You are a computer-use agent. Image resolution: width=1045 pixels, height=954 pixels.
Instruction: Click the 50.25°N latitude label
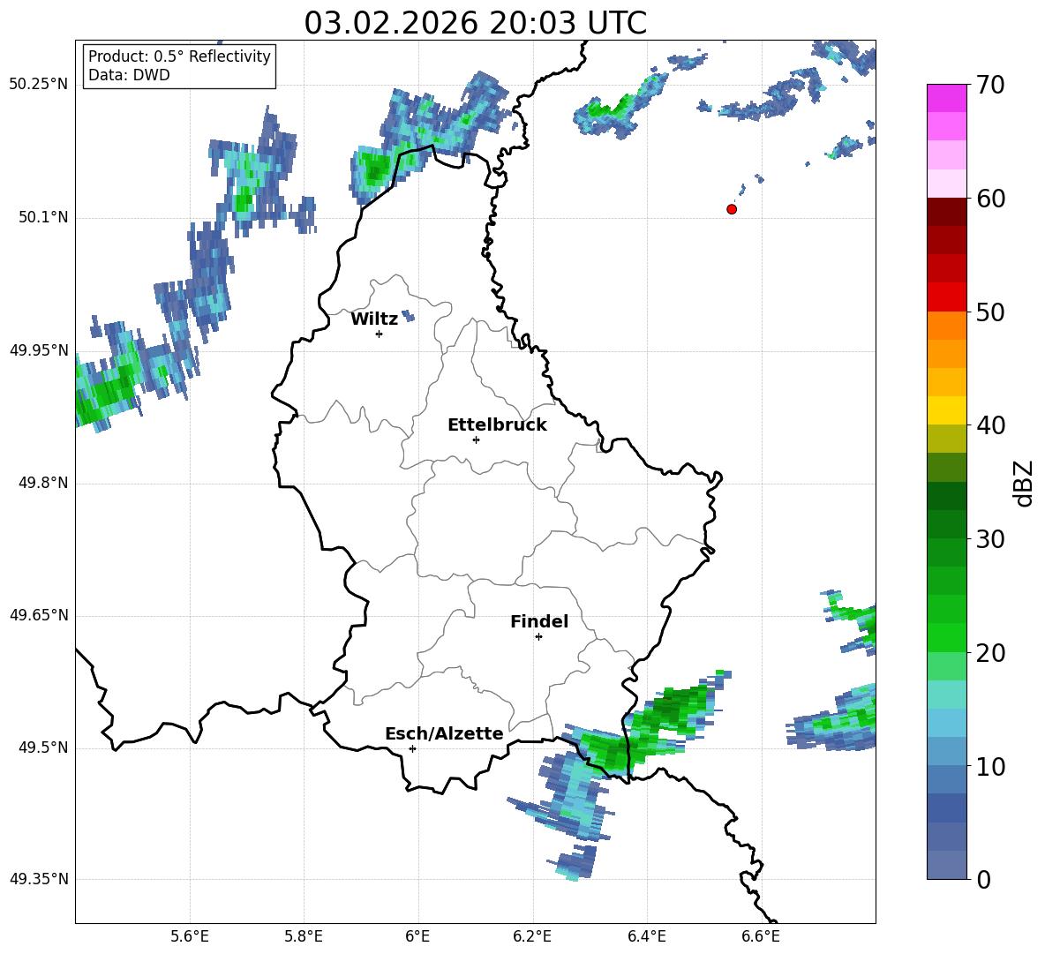(x=38, y=85)
